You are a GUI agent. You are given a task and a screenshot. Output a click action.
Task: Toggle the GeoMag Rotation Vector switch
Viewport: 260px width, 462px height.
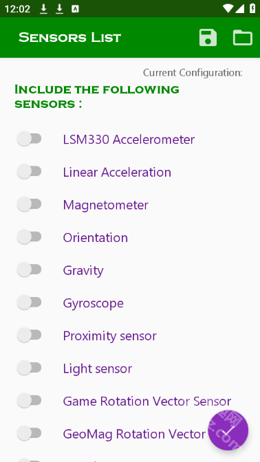click(x=29, y=433)
